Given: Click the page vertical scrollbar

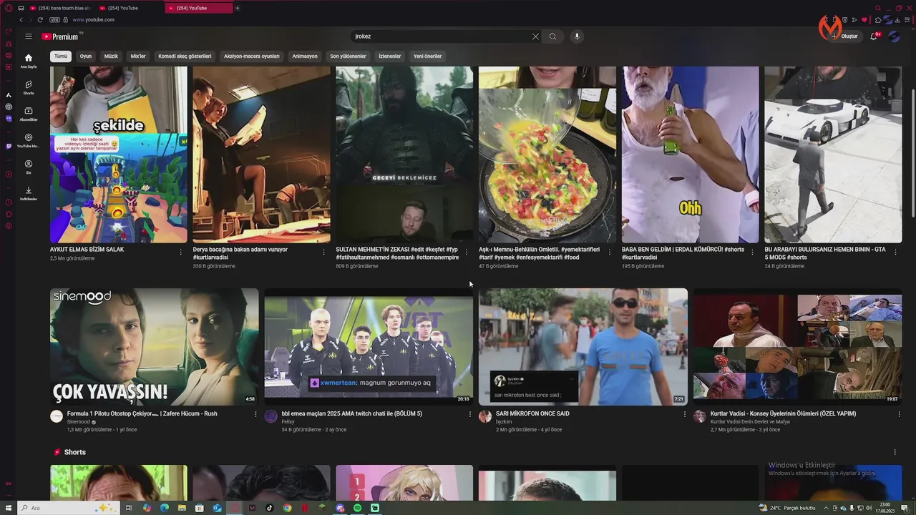Looking at the screenshot, I should (x=913, y=154).
